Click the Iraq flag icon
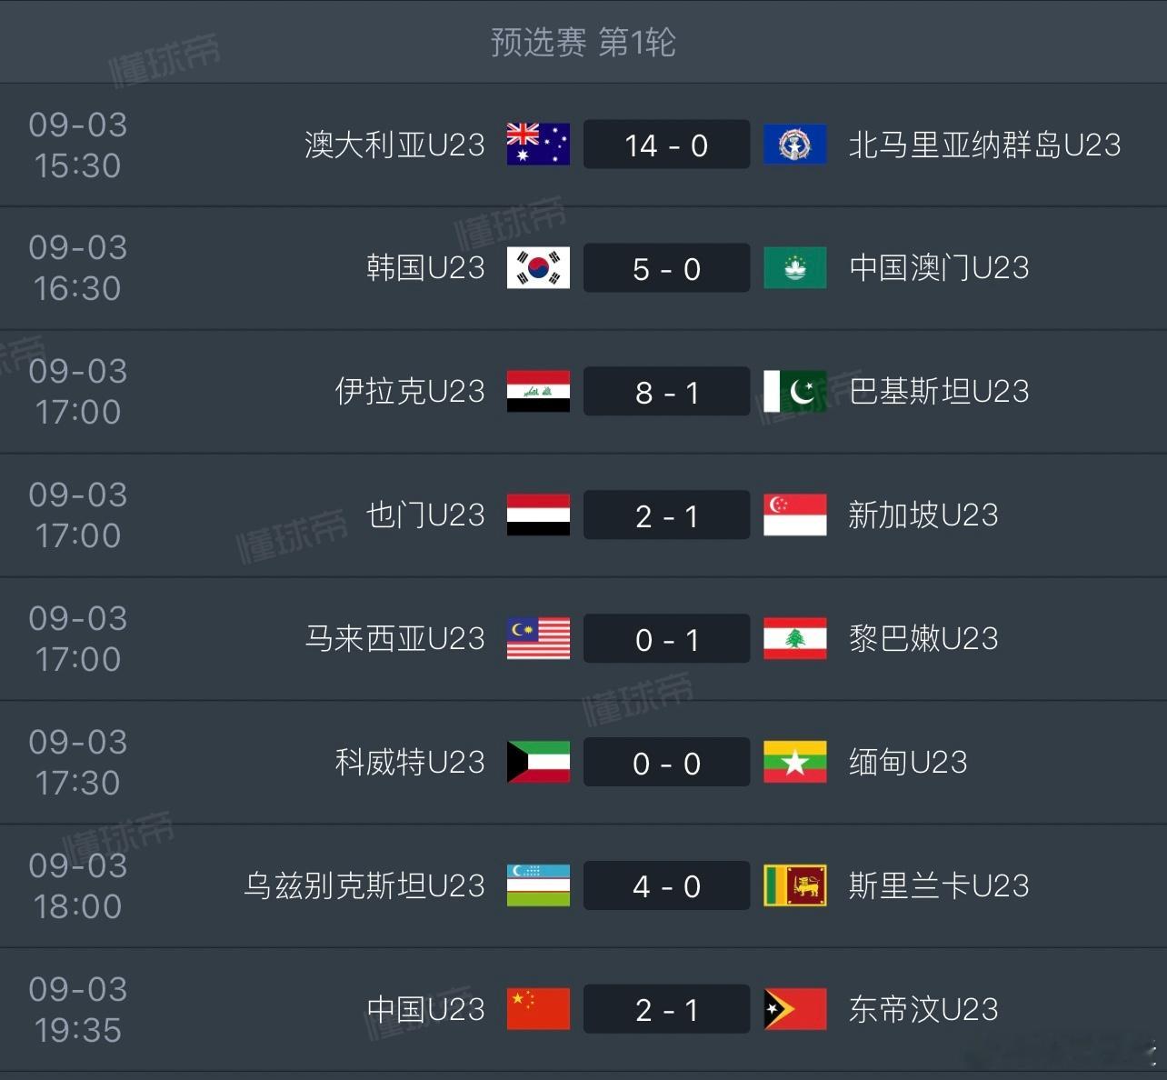The width and height of the screenshot is (1167, 1080). [538, 392]
